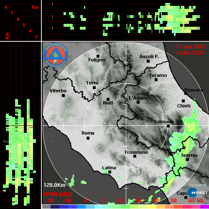This screenshot has height=209, width=209.
Task: Click the Protezione Civile Abruzzo logo
Action: (x=56, y=55)
